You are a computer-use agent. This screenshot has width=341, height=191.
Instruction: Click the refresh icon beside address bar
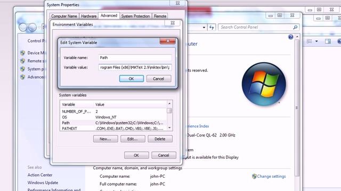[212, 27]
